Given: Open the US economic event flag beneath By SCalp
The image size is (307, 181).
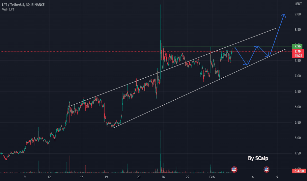Looking at the screenshot, I should click(x=266, y=169).
